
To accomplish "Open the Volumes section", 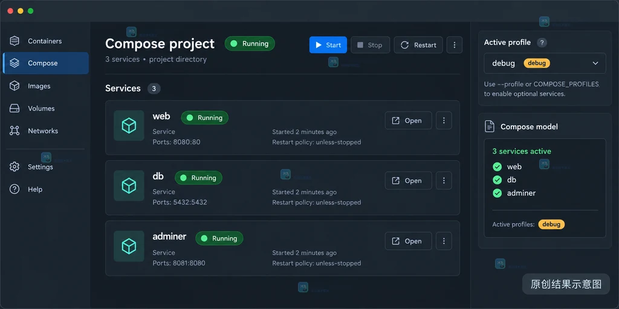I will pos(45,109).
